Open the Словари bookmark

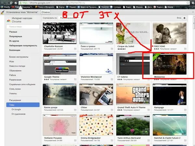[x=116, y=7]
